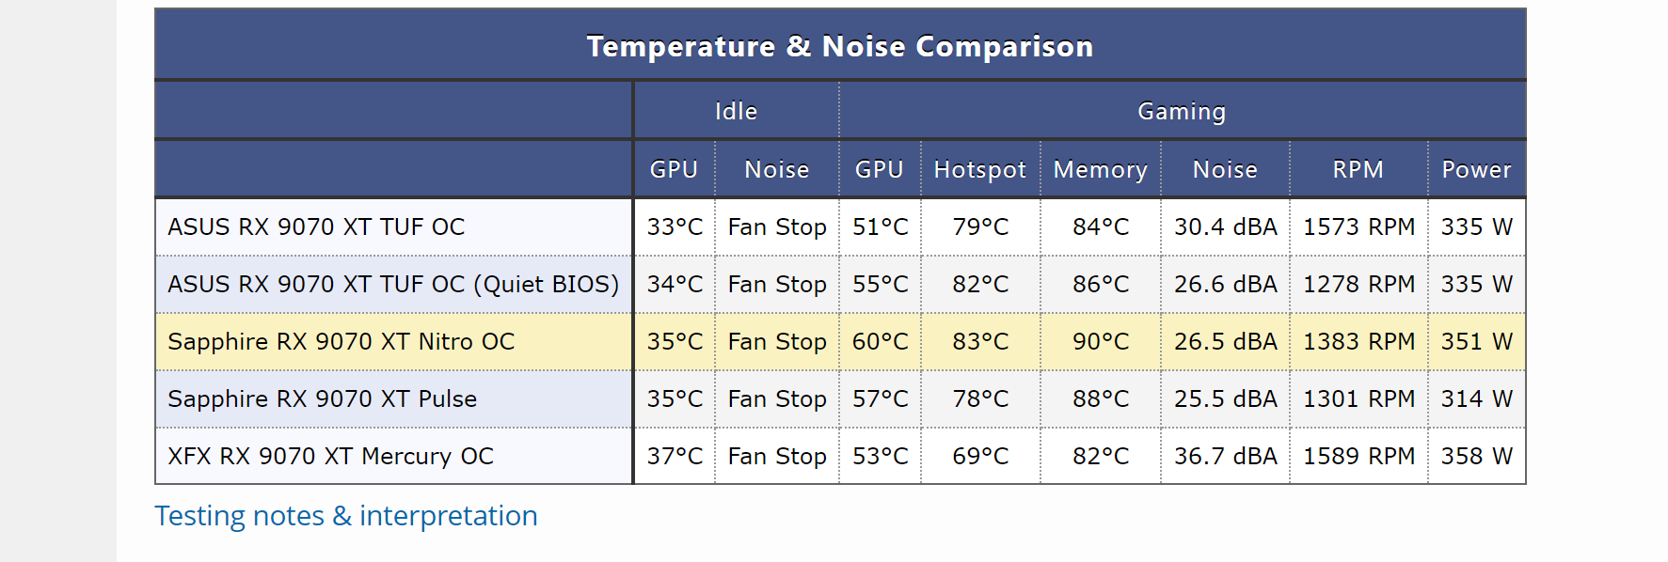This screenshot has height=562, width=1668.
Task: Open the Testing notes & interpretation link
Action: [346, 516]
